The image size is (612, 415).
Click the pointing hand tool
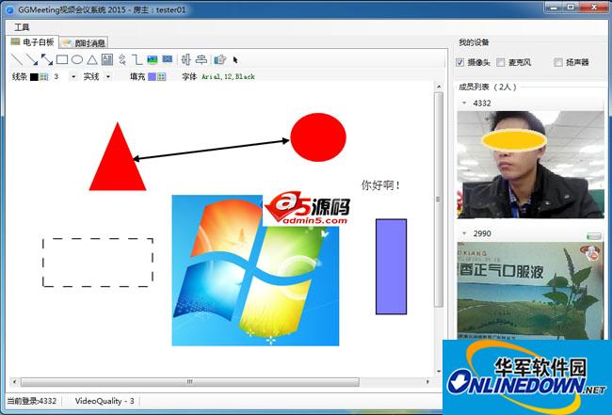[219, 59]
